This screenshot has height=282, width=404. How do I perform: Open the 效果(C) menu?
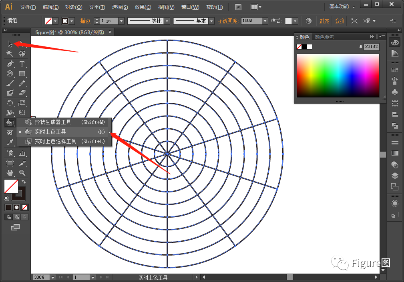tap(143, 7)
